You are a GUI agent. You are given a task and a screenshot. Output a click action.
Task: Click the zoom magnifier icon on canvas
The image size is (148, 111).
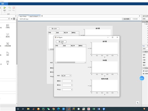pyautogui.click(x=138, y=103)
